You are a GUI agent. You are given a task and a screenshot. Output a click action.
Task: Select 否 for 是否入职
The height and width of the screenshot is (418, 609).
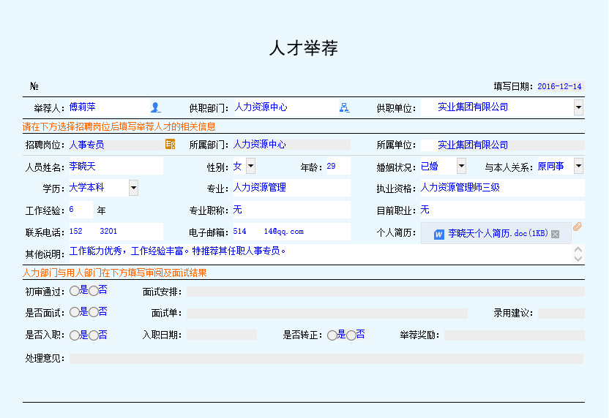(x=94, y=335)
